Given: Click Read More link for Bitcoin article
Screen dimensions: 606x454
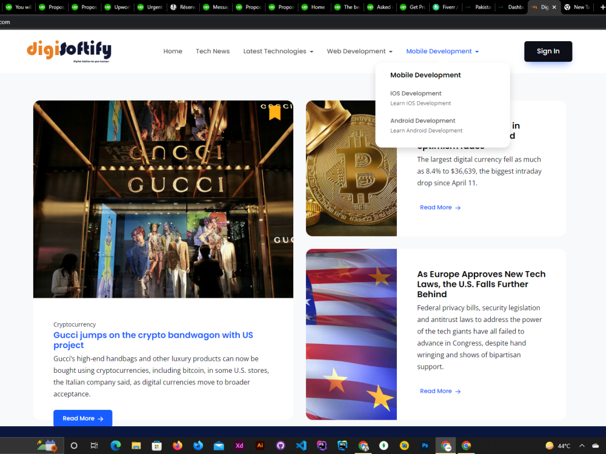Looking at the screenshot, I should click(x=440, y=207).
